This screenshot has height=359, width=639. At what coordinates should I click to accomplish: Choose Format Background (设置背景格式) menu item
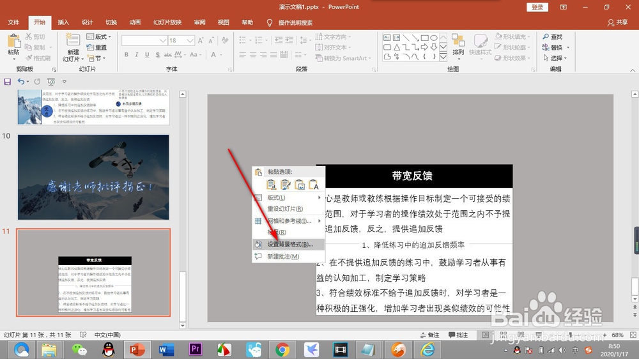click(x=289, y=245)
